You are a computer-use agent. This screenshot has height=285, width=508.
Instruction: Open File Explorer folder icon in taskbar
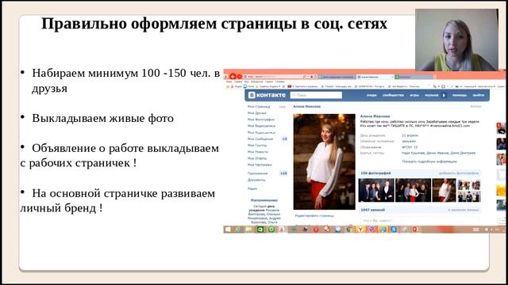tap(248, 229)
